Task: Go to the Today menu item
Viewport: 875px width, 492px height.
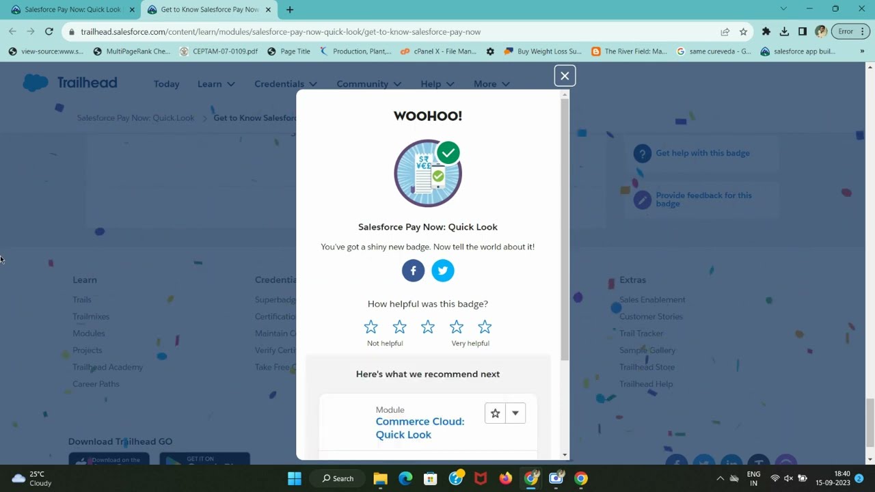Action: tap(166, 84)
